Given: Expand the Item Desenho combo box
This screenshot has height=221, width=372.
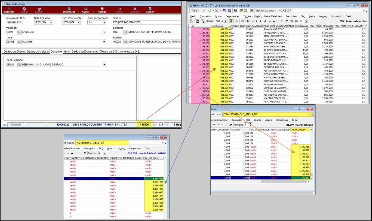Looking at the screenshot, I should point(104,65).
